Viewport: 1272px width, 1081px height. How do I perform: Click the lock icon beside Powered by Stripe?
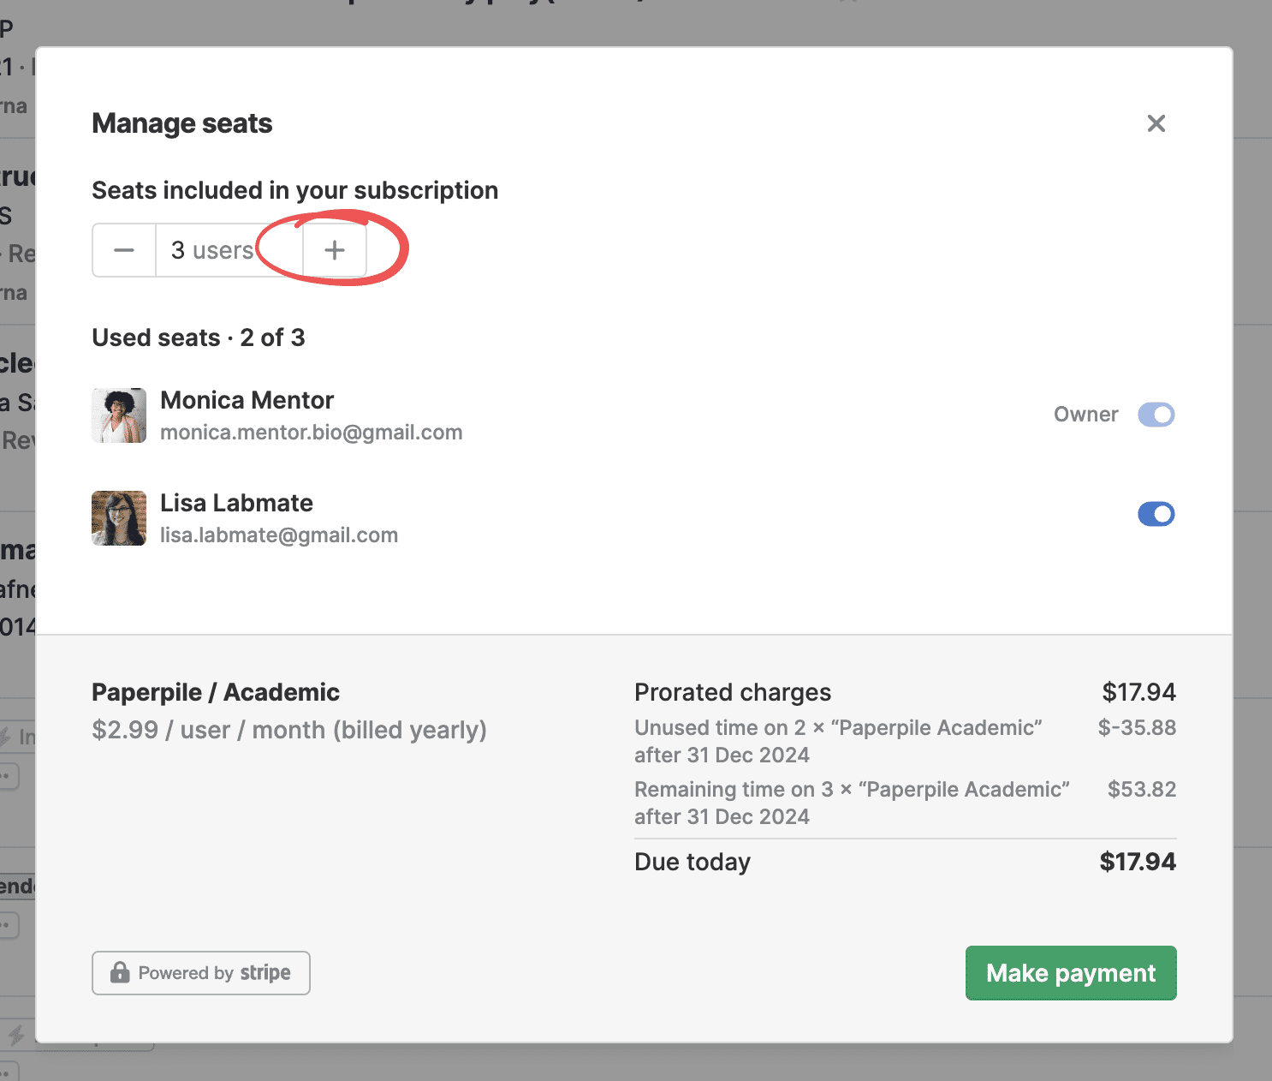tap(120, 972)
